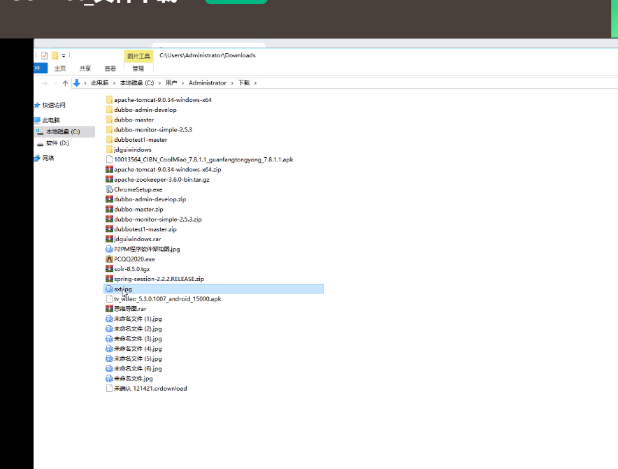Select file name tv_video_5.3.0.1007_android_15000.apk
618x469 pixels.
tap(168, 298)
